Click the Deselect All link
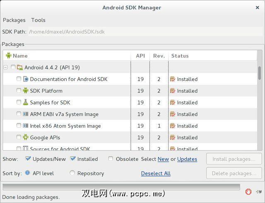 156,173
